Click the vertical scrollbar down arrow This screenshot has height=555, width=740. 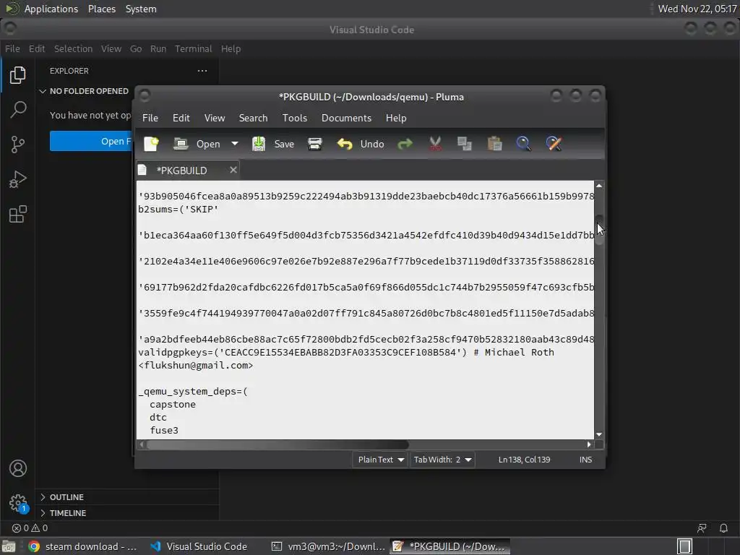pos(599,434)
